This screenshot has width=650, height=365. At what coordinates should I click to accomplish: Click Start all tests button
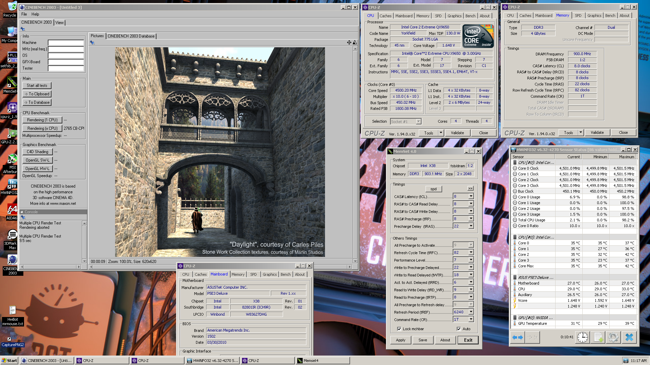click(x=37, y=86)
